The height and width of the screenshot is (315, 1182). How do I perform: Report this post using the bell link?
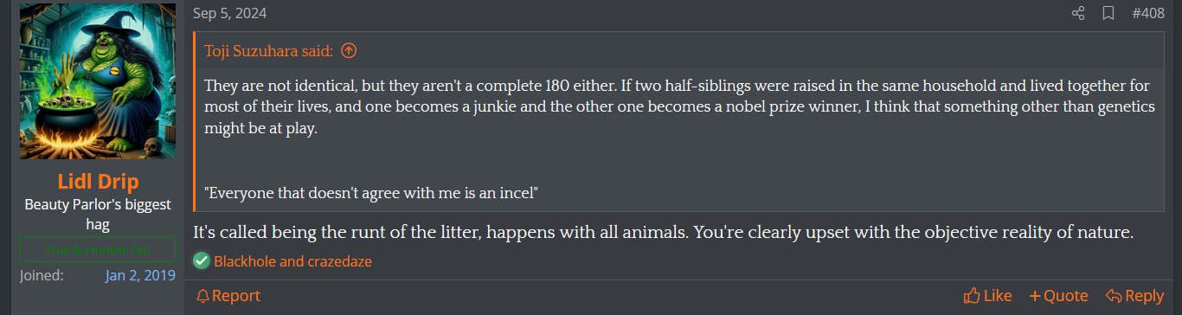point(228,296)
